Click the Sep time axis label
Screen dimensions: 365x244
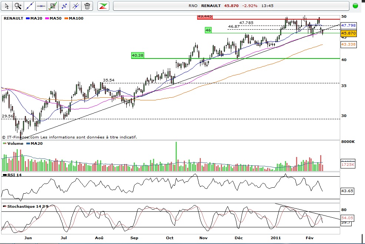click(134, 238)
